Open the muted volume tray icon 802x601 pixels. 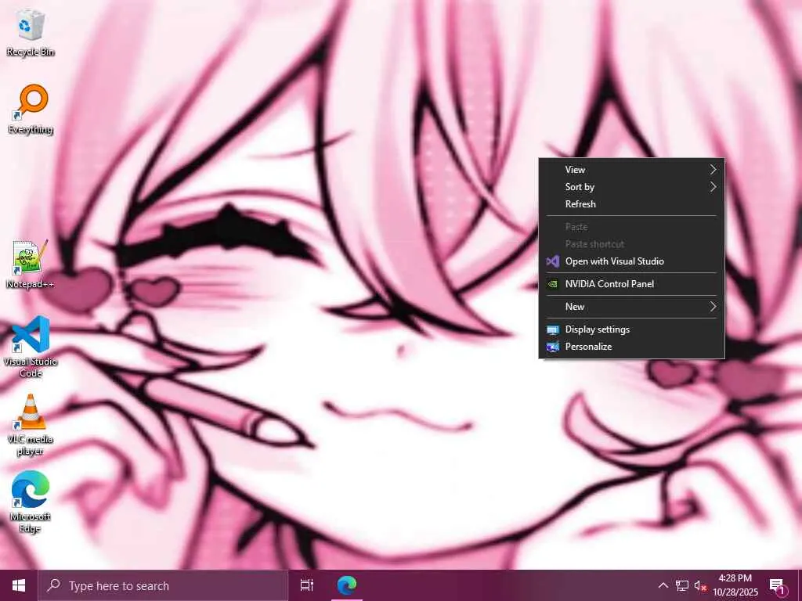click(700, 585)
